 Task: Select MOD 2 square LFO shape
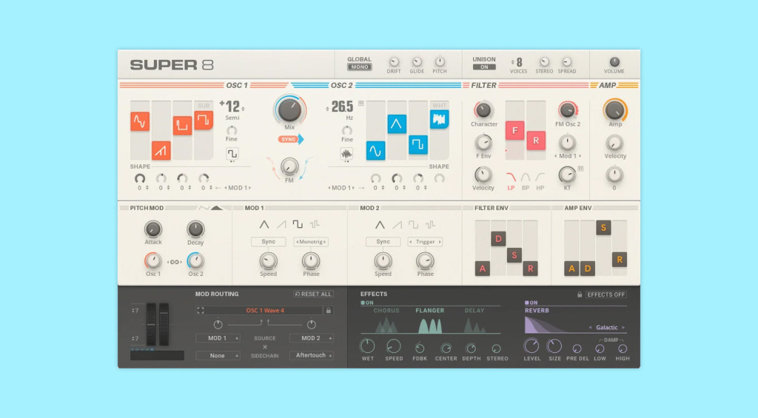coord(413,224)
